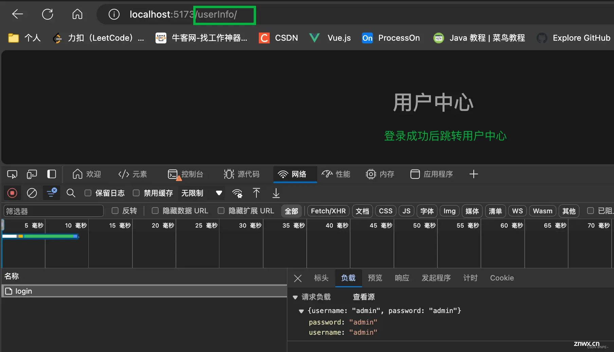Screen dimensions: 614x352
Task: Open network conditions wifi-gear icon
Action: tap(237, 193)
